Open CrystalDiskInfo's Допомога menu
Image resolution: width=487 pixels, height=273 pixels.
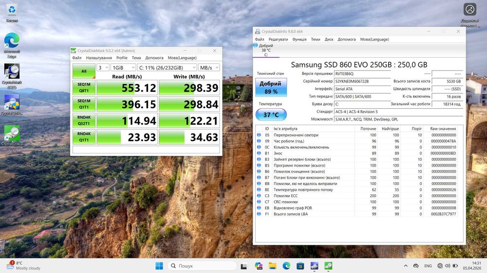click(347, 39)
